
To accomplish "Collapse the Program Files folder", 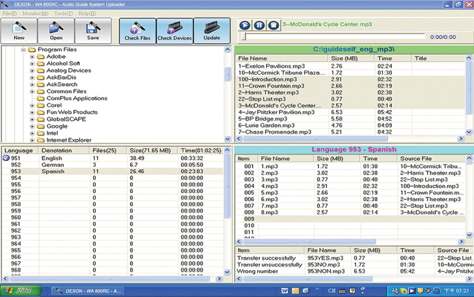I will click(x=24, y=50).
